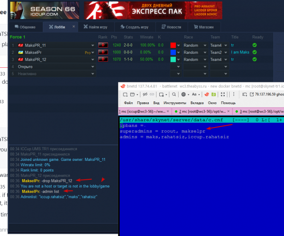
Task: Open the slot 1 MaksPR_11 player dropdown
Action: [x=93, y=45]
